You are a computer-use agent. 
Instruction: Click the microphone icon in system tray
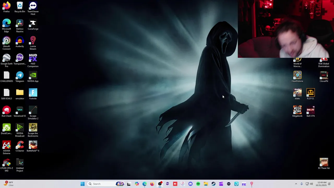pos(302,184)
